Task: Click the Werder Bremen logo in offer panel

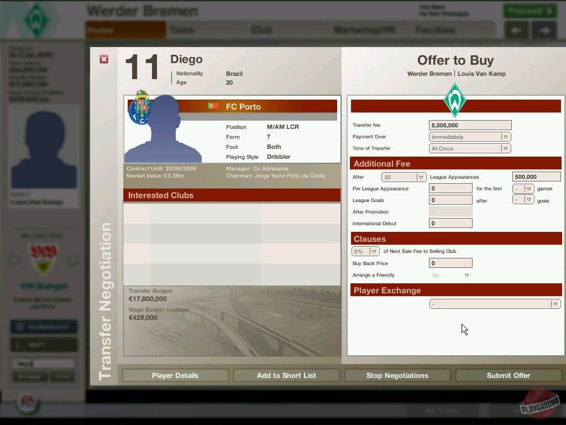Action: [x=455, y=100]
